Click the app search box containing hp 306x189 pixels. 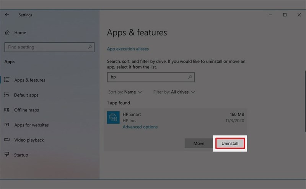tap(151, 77)
